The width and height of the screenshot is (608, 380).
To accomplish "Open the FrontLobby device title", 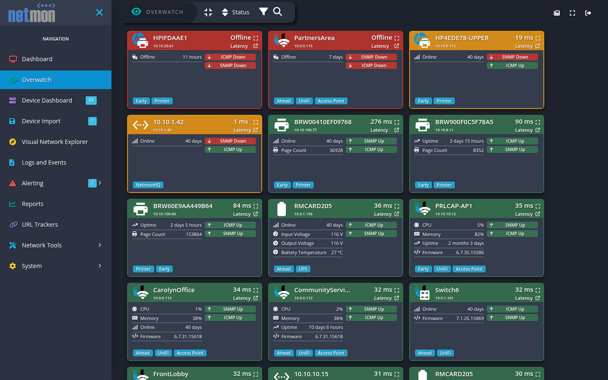I will (x=171, y=374).
